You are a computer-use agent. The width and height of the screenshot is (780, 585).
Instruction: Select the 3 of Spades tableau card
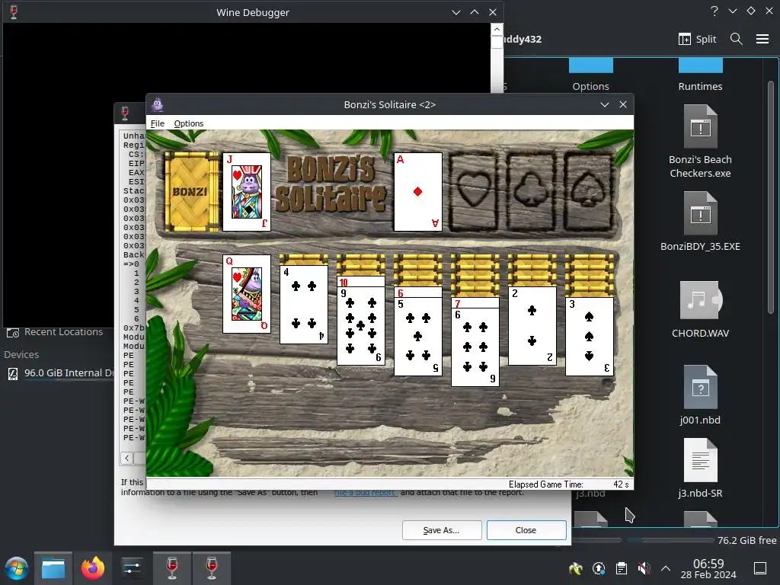pos(590,337)
